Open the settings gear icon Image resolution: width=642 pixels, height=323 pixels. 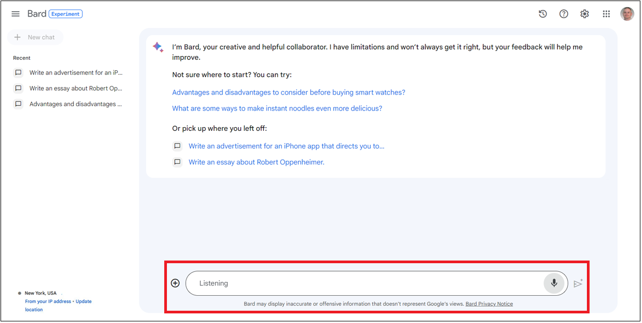585,14
